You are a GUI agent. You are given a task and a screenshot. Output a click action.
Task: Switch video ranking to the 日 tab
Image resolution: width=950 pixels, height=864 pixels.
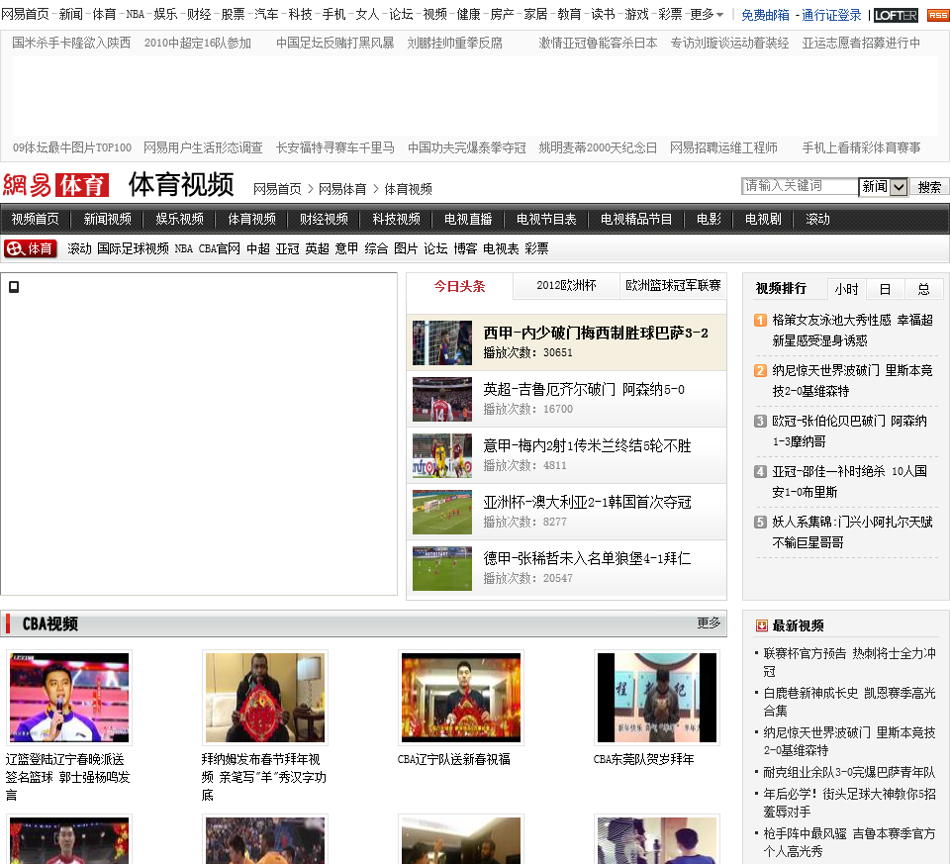[885, 289]
